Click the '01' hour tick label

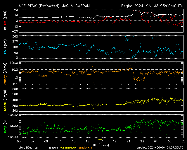(156, 141)
